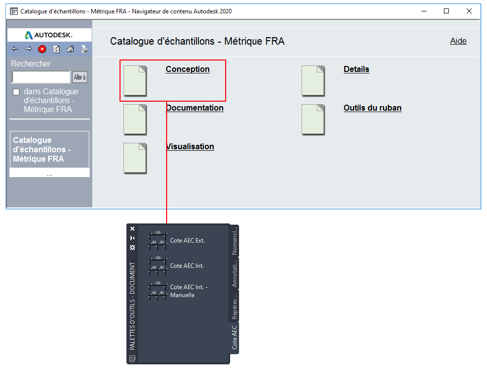This screenshot has height=370, width=487.
Task: Enable search in Catalogue d'échantillons checkbox
Action: pos(16,92)
